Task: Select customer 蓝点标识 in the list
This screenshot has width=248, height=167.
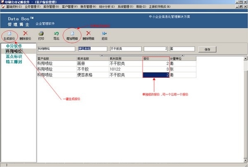Action: (x=14, y=56)
